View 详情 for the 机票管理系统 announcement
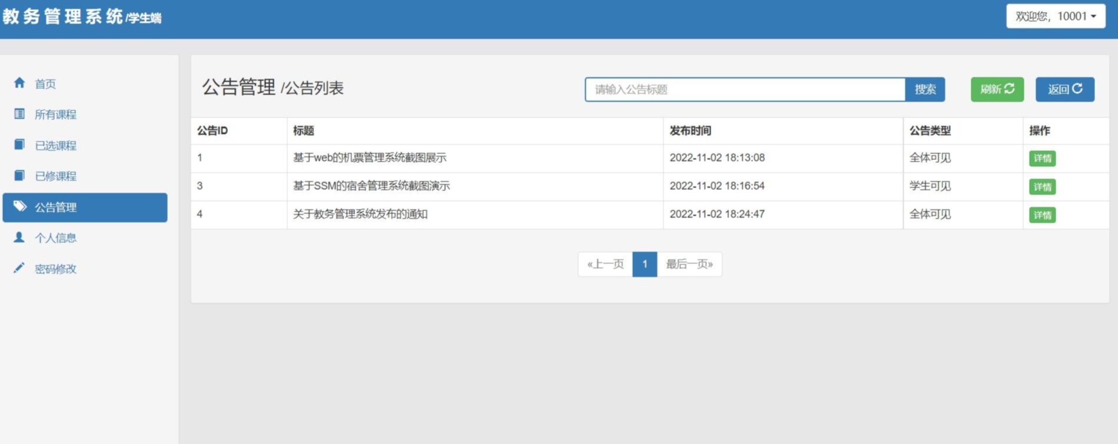This screenshot has height=444, width=1118. 1042,158
